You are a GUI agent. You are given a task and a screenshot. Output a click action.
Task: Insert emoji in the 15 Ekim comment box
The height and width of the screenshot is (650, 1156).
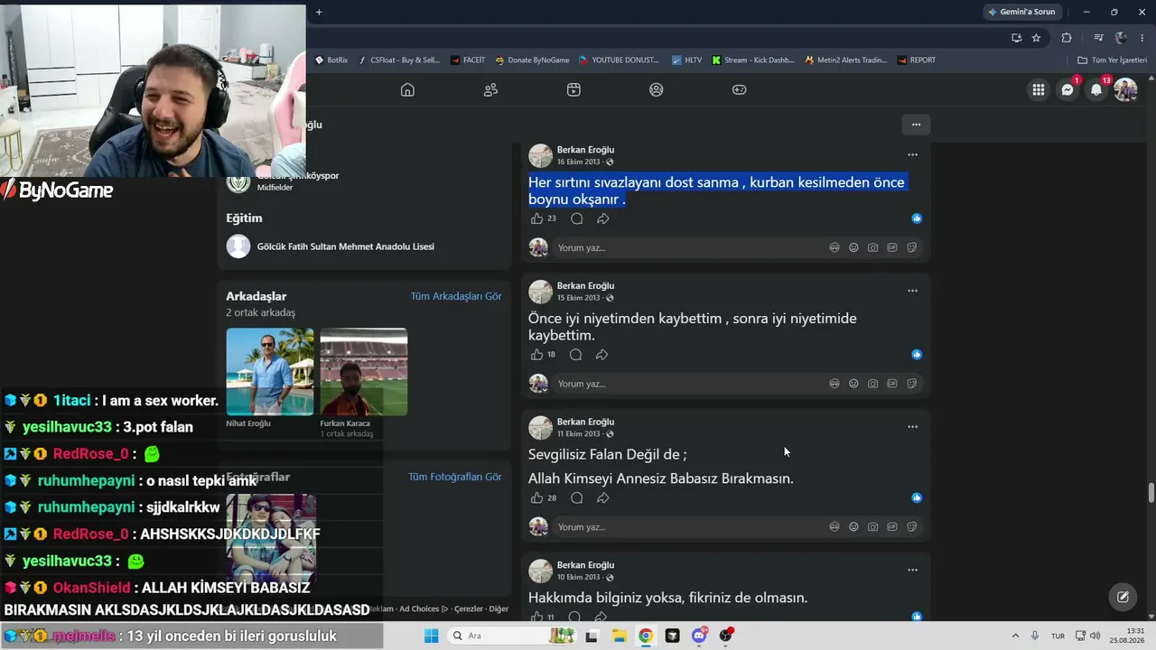tap(853, 384)
